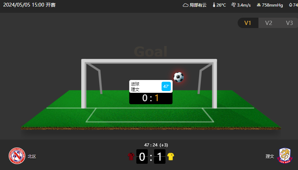Open the Lee Man club crest
The width and height of the screenshot is (298, 170).
coord(285,156)
